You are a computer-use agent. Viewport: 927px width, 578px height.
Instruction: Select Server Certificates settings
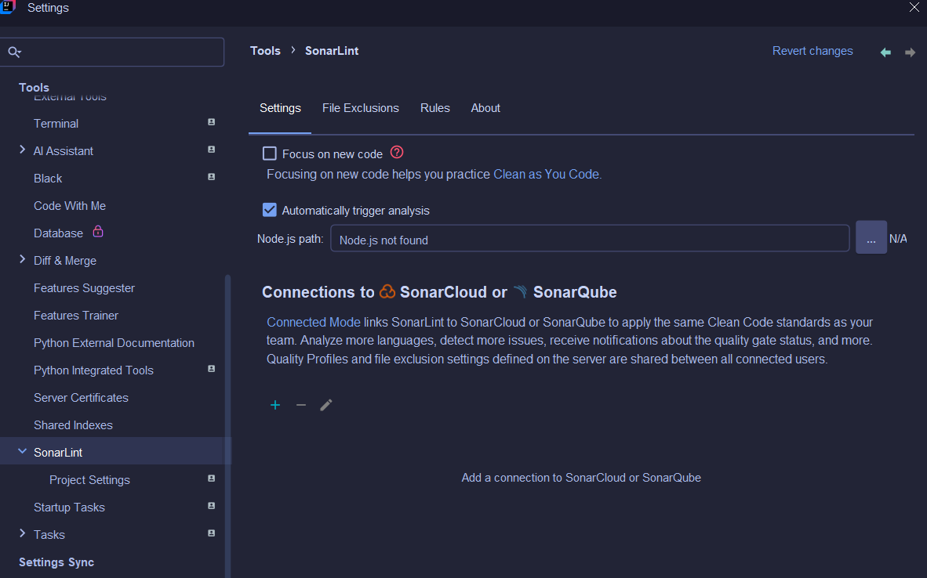[x=81, y=398]
